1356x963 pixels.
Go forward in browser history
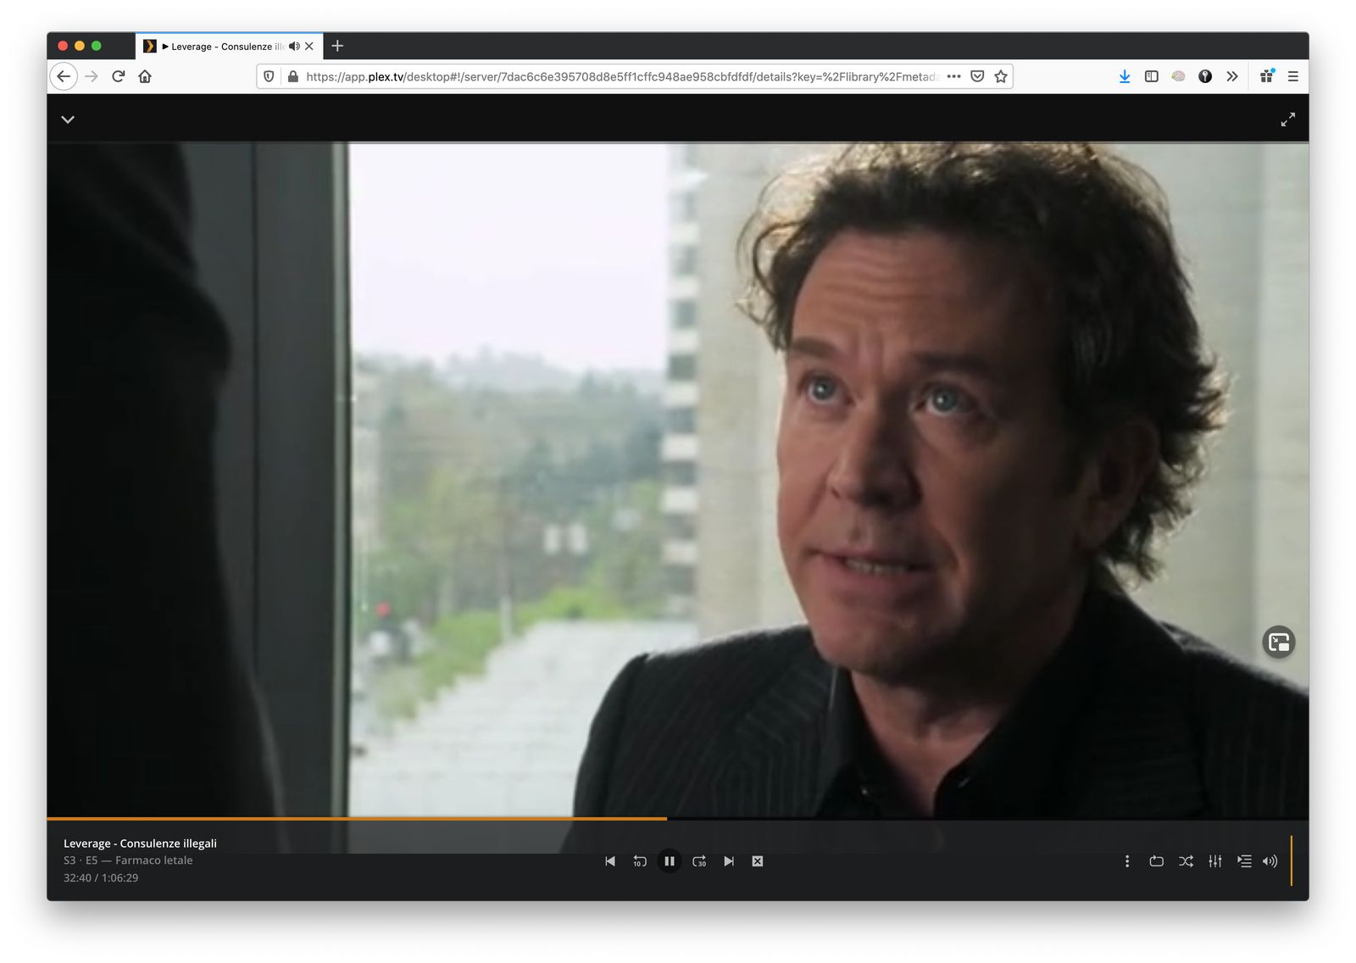point(92,76)
